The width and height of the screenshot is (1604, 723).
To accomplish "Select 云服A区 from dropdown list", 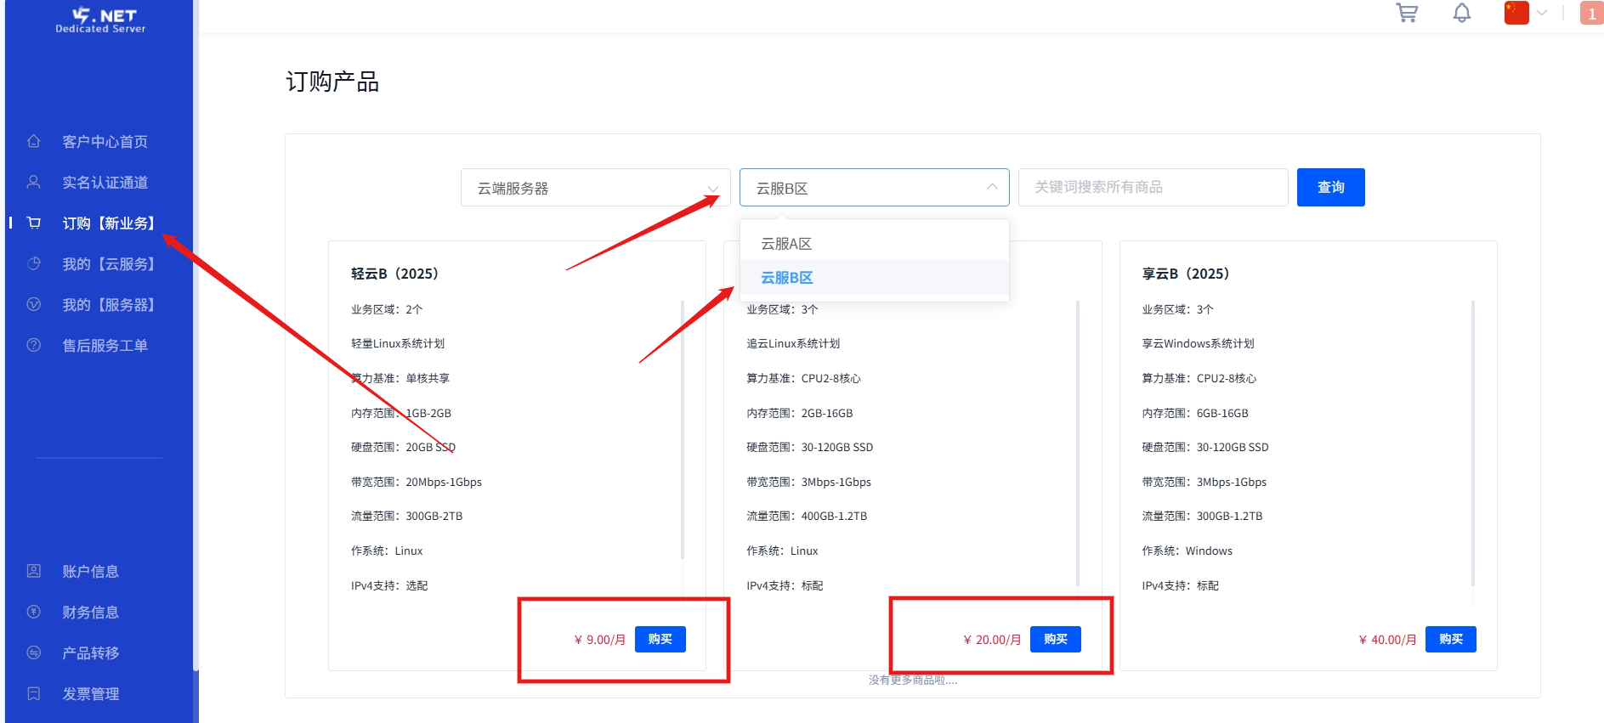I will click(786, 244).
